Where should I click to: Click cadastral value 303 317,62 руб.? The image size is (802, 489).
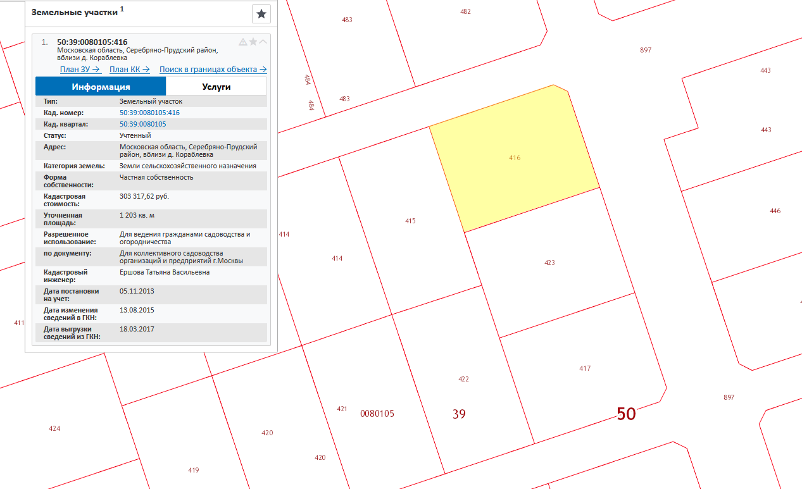(x=144, y=196)
